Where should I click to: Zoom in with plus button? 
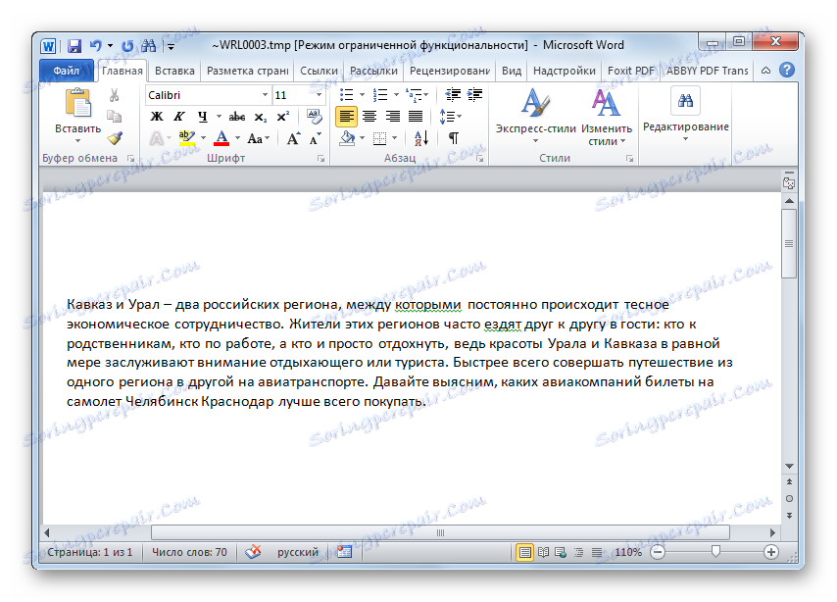pos(770,552)
